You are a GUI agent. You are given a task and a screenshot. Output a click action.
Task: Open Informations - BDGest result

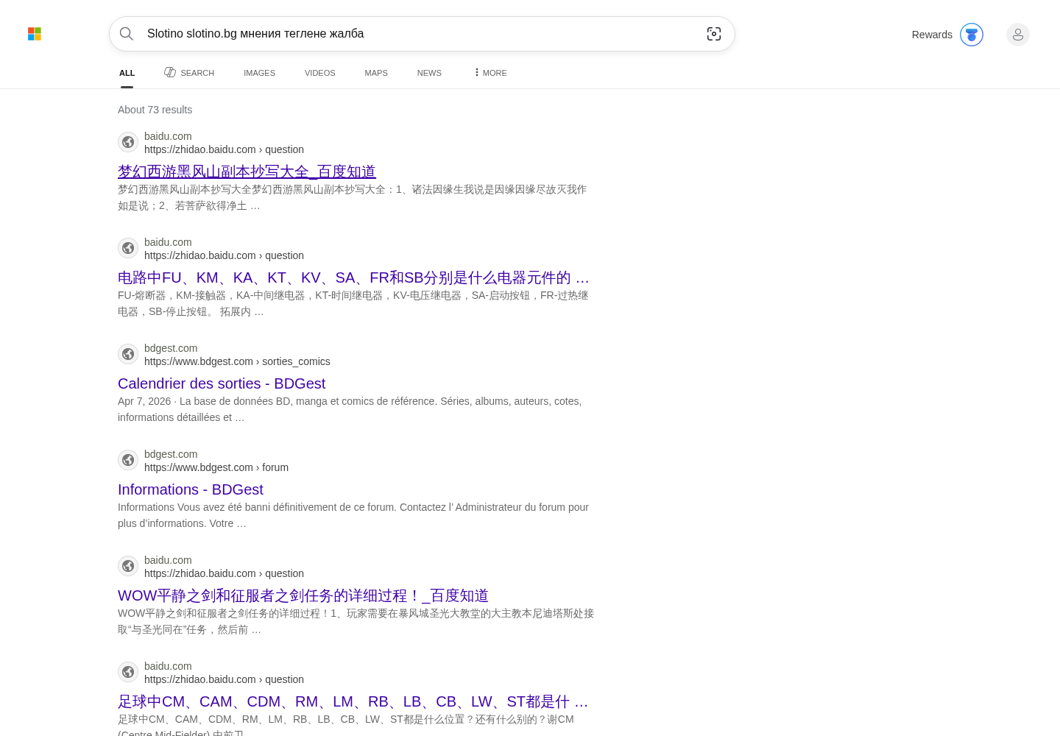191,489
